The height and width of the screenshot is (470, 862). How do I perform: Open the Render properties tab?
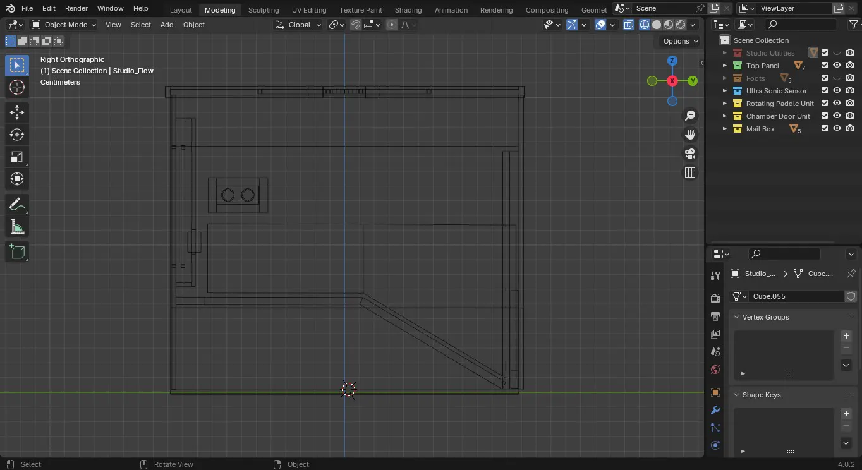pyautogui.click(x=715, y=298)
